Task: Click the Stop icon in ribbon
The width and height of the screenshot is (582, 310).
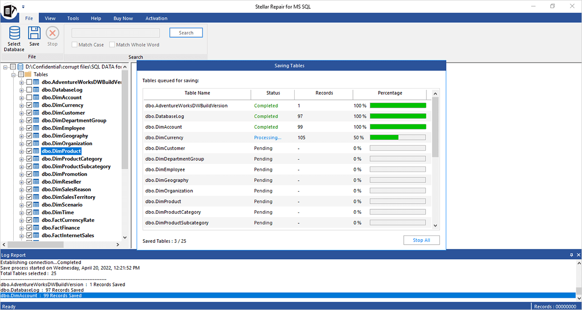Action: [53, 33]
